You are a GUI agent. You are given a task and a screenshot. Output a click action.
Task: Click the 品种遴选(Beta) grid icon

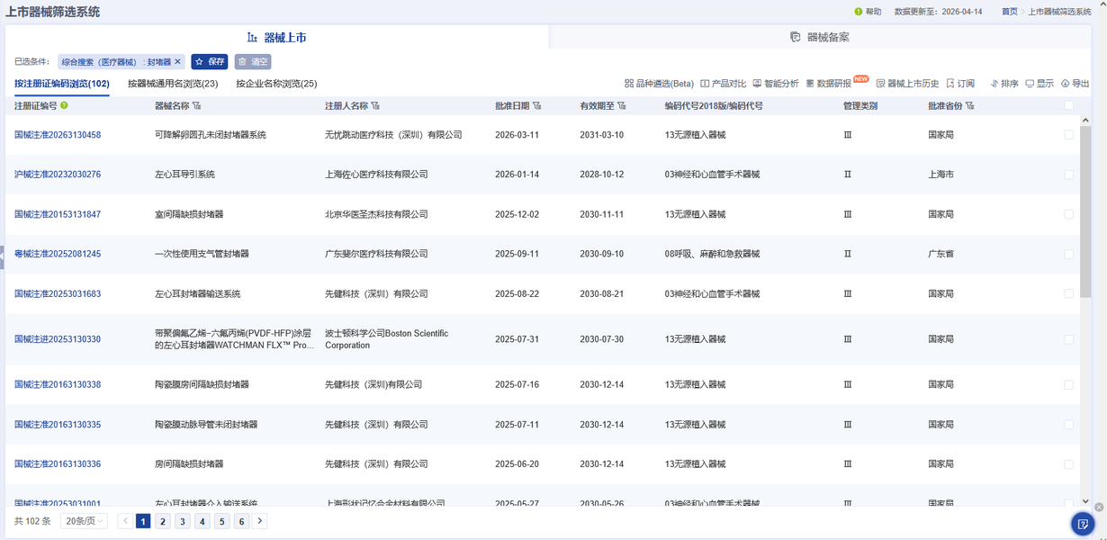(629, 84)
